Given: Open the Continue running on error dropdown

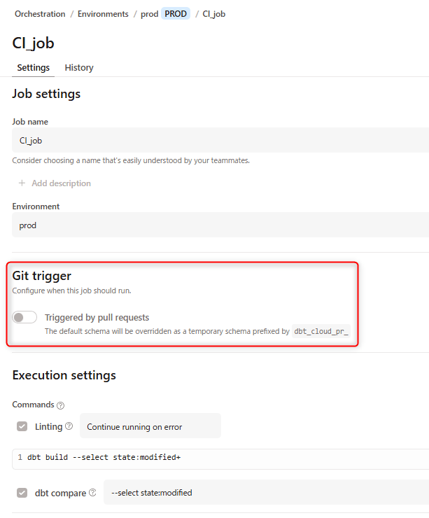Looking at the screenshot, I should 150,426.
